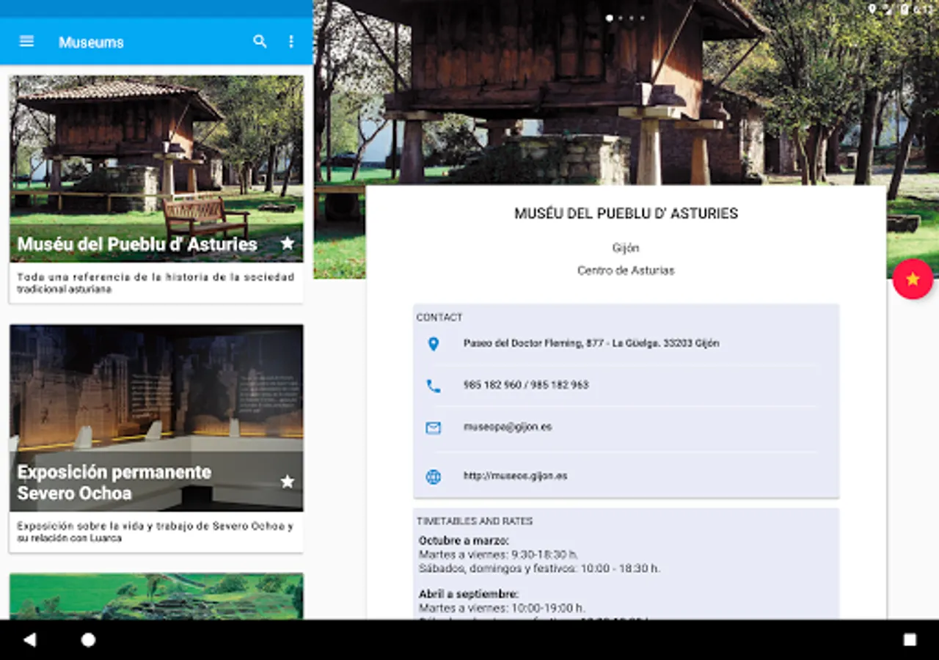This screenshot has width=939, height=660.
Task: Click the globe website icon
Action: click(434, 477)
